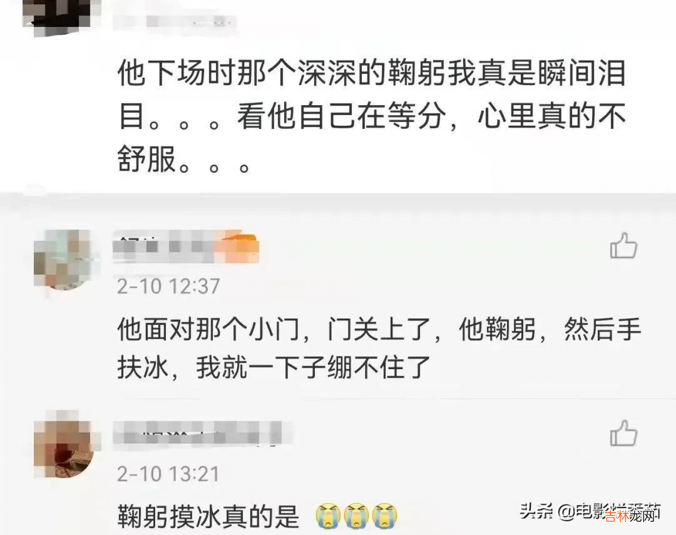Screen dimensions: 676x535
Task: Open avatar of the 12:37 commenter
Action: point(63,260)
